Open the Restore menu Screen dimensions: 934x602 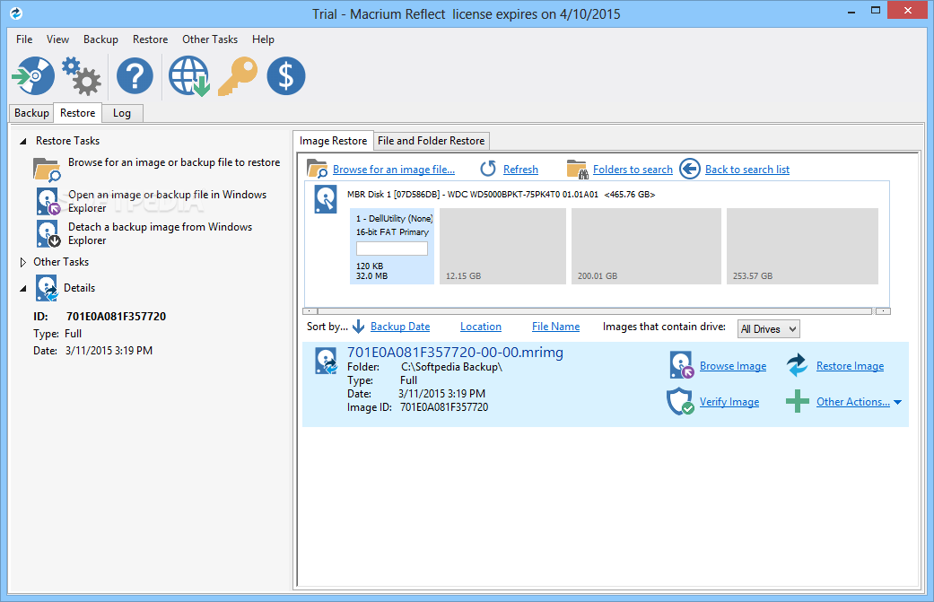click(x=150, y=39)
